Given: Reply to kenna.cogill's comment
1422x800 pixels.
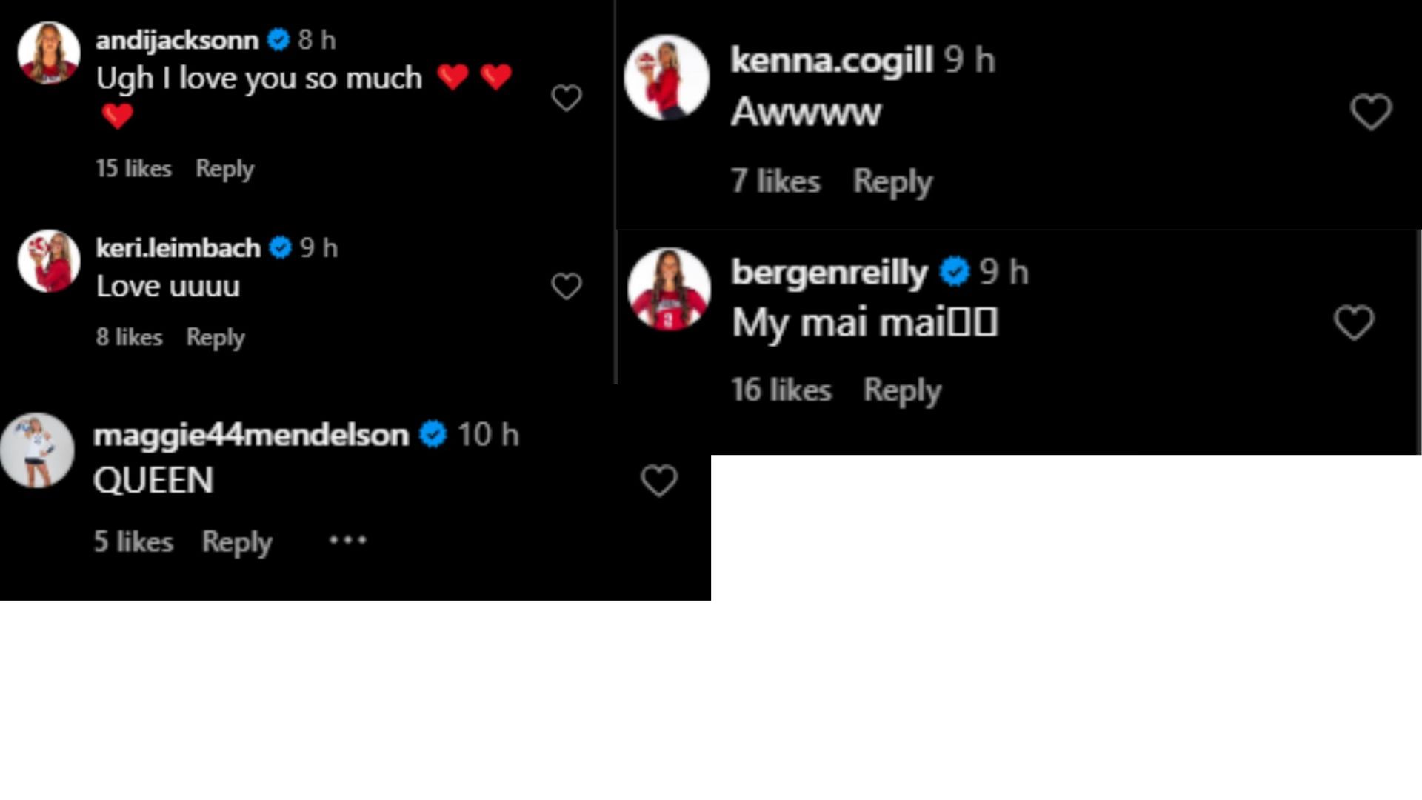Looking at the screenshot, I should tap(892, 181).
